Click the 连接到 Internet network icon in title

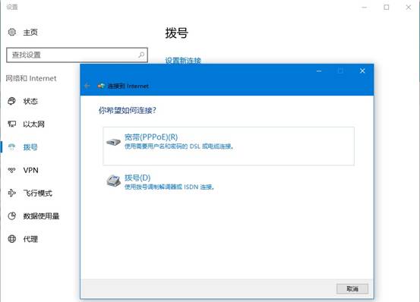click(101, 86)
